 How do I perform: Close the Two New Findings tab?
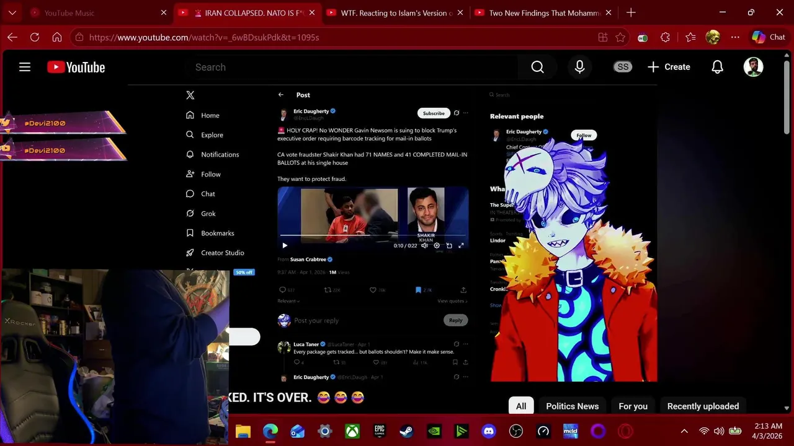609,12
